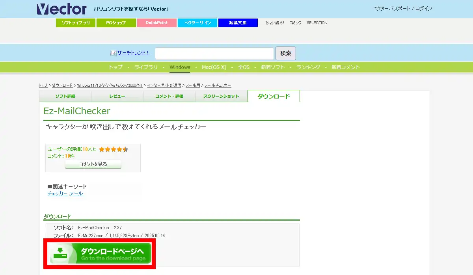Screen dimensions: 473x275
Task: Click the SELECTION link
Action: coord(317,23)
